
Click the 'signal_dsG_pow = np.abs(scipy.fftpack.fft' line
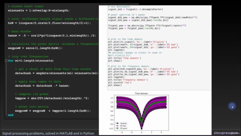(153, 17)
